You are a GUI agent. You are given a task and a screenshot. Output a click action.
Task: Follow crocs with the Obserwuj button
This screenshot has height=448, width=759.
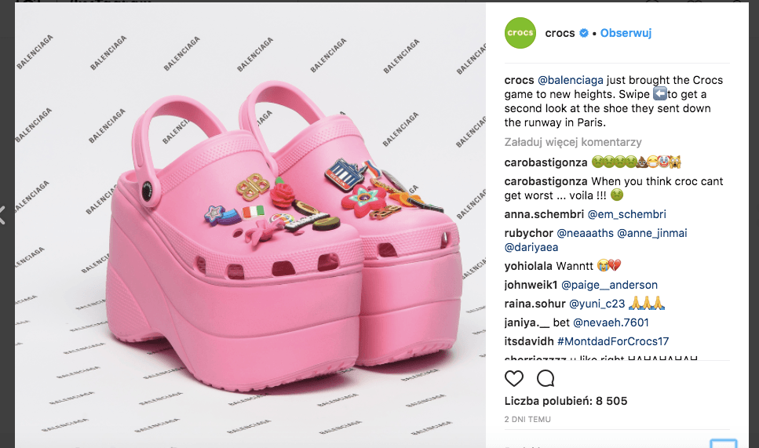coord(626,33)
